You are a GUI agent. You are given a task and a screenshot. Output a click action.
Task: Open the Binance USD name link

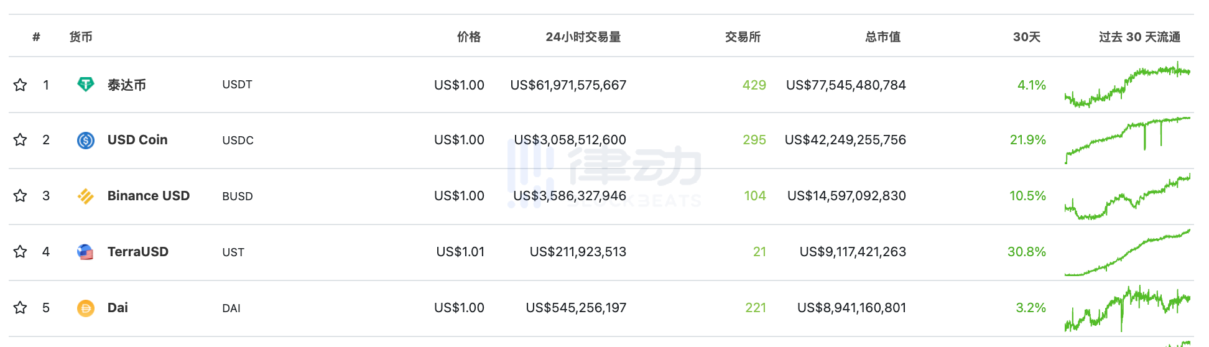(x=149, y=196)
